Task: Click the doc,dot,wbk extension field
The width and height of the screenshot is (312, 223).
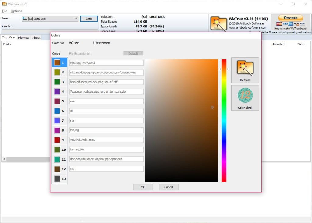Action: click(x=106, y=159)
